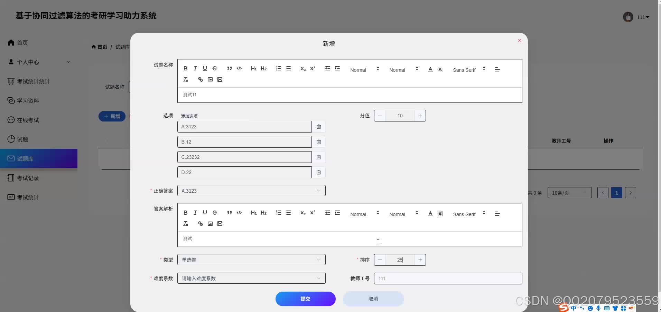Open text alignment dropdown in 试题名称 editor
Screen dimensions: 661x312
click(497, 69)
